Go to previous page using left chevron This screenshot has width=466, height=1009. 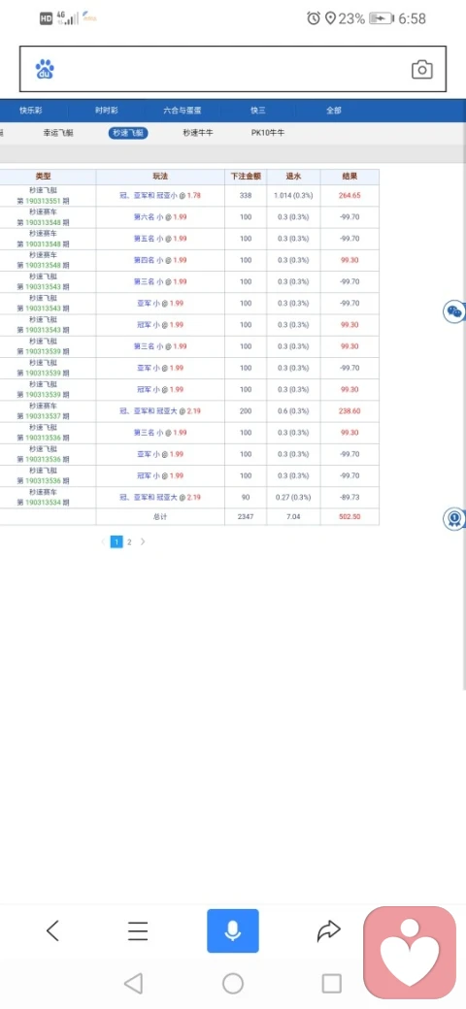coord(103,541)
